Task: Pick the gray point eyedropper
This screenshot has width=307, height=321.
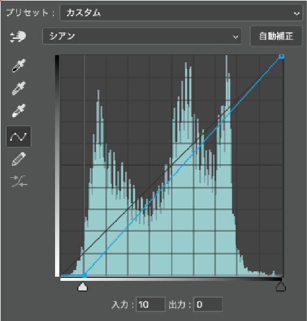Action: pyautogui.click(x=19, y=88)
